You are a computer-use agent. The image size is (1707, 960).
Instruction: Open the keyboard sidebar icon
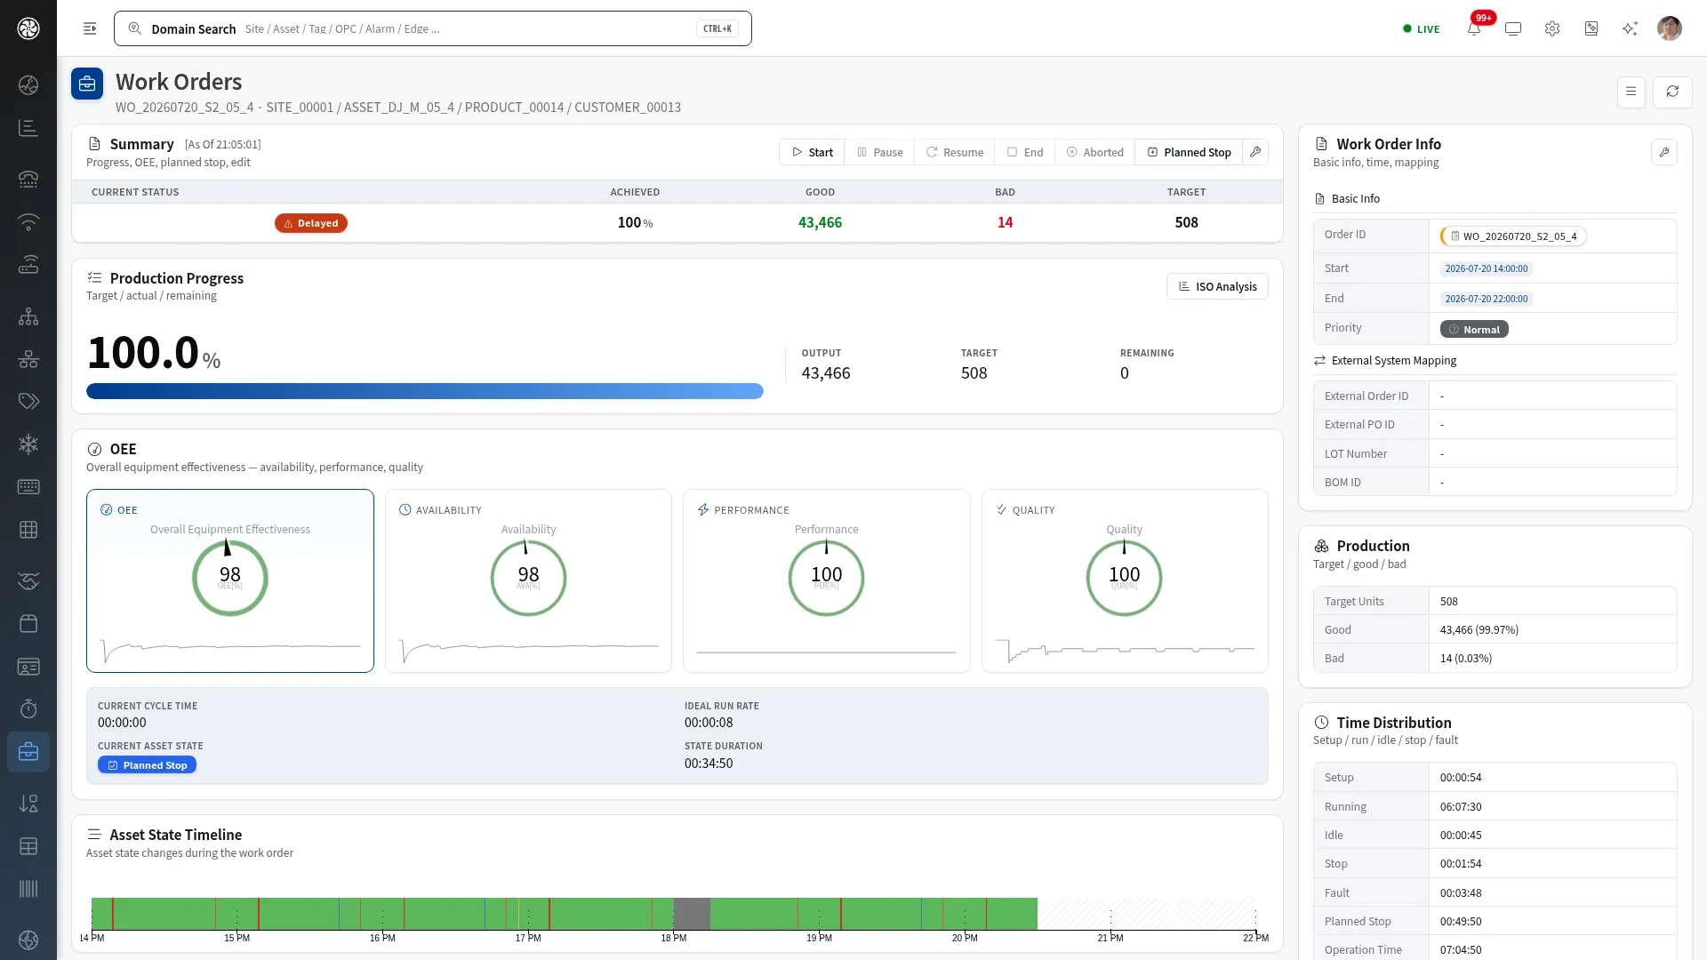tap(28, 487)
